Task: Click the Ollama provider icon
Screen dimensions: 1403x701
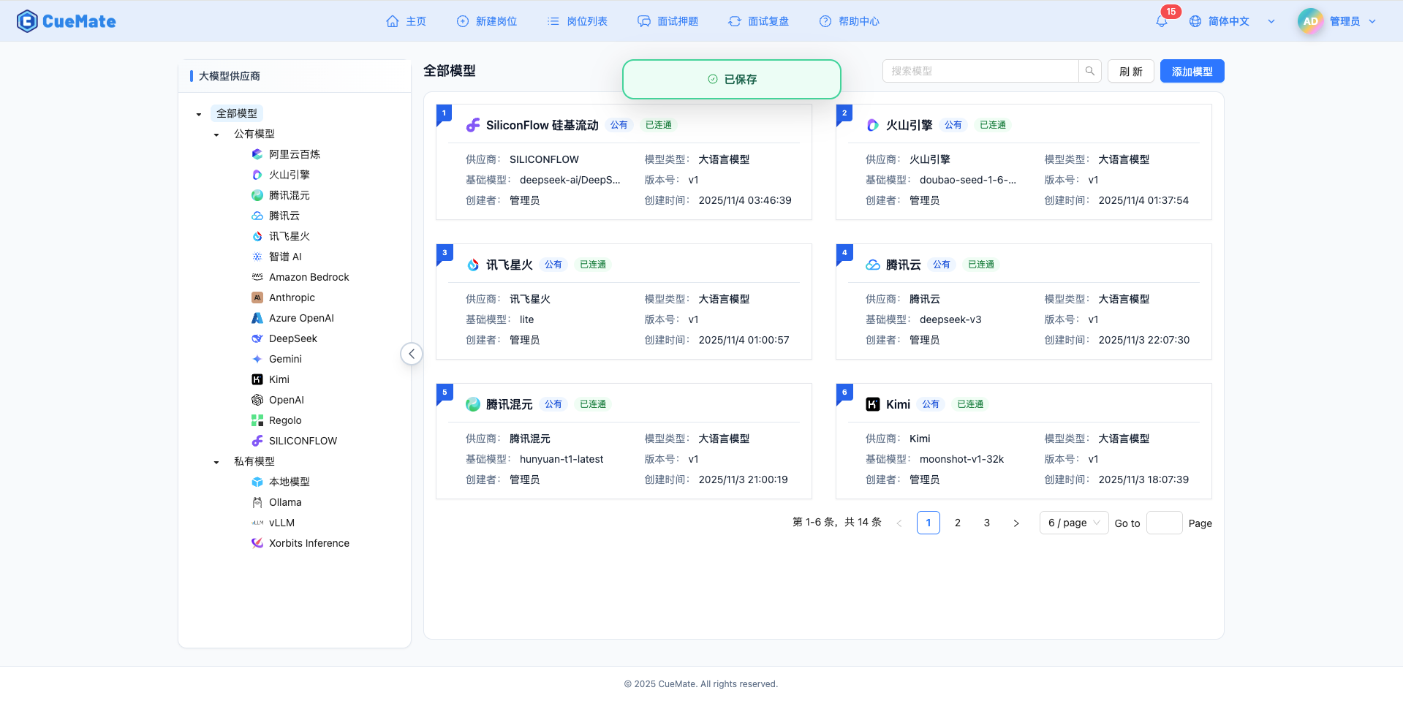Action: point(257,502)
